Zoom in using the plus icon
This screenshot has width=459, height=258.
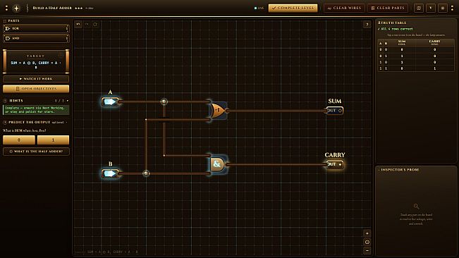pyautogui.click(x=367, y=233)
